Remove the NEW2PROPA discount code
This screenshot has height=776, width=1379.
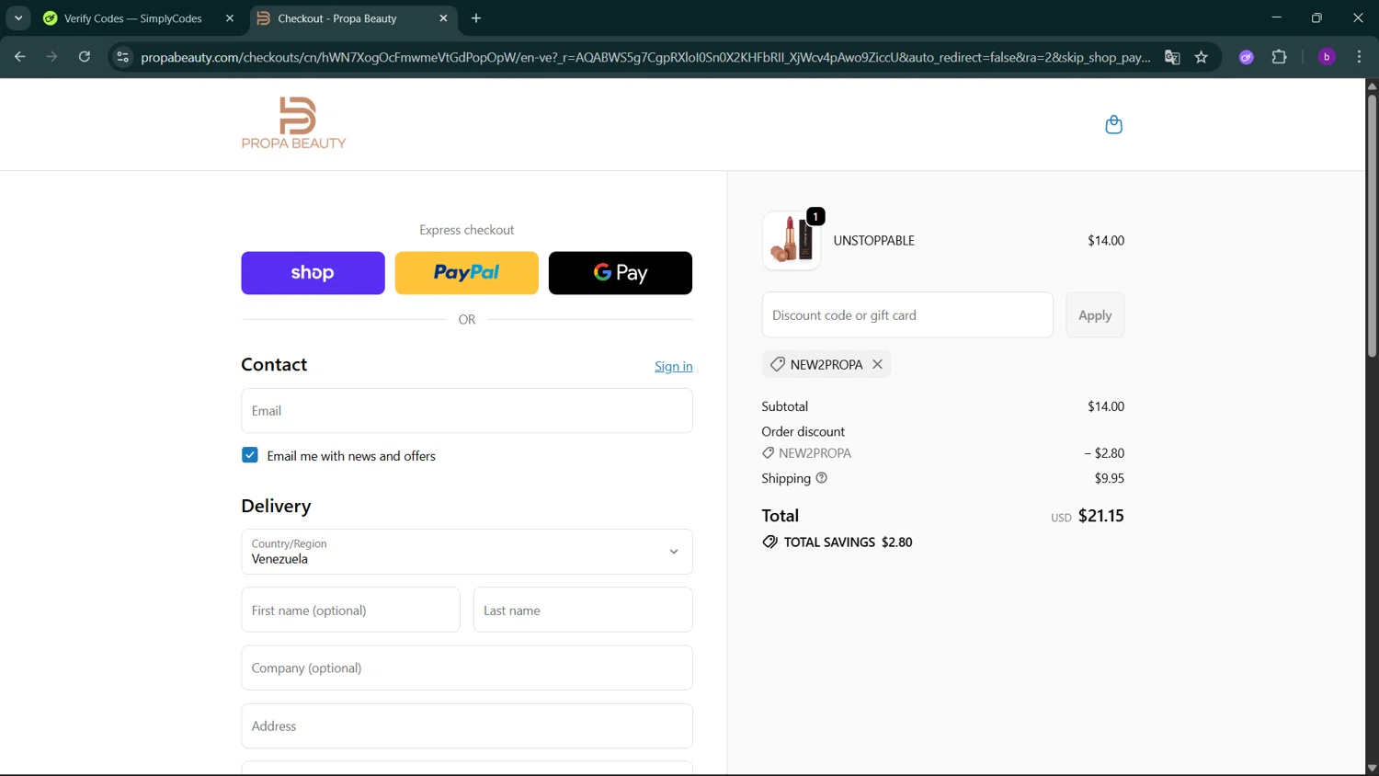point(878,364)
